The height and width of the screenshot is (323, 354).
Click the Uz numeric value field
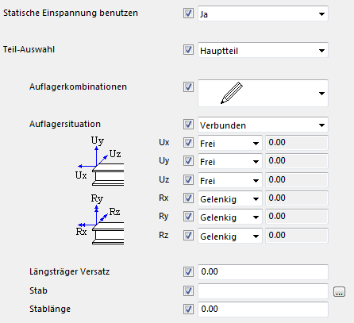tap(297, 180)
